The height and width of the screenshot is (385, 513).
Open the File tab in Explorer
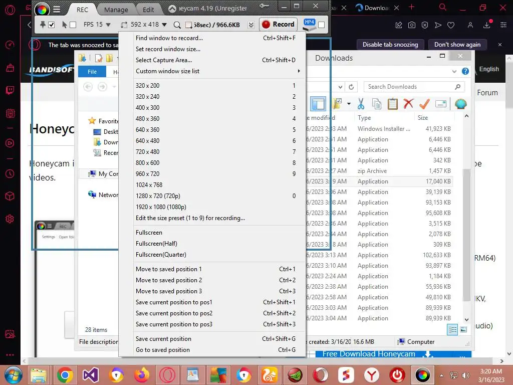click(92, 72)
